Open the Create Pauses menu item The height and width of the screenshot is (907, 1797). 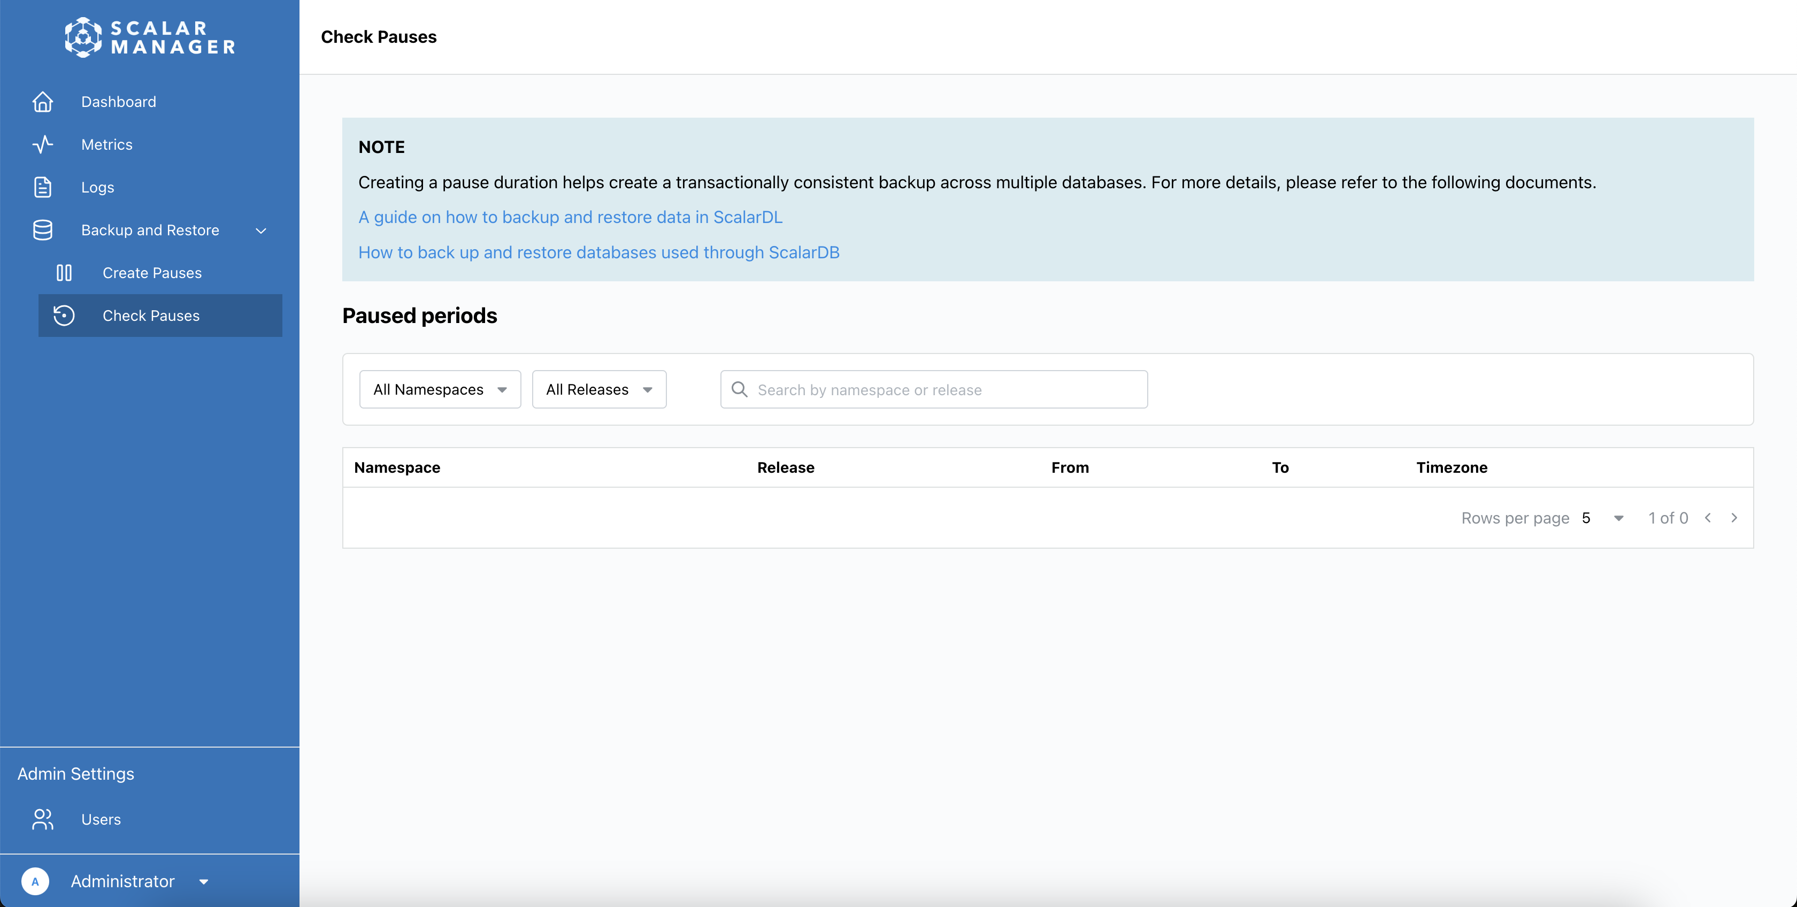coord(152,273)
